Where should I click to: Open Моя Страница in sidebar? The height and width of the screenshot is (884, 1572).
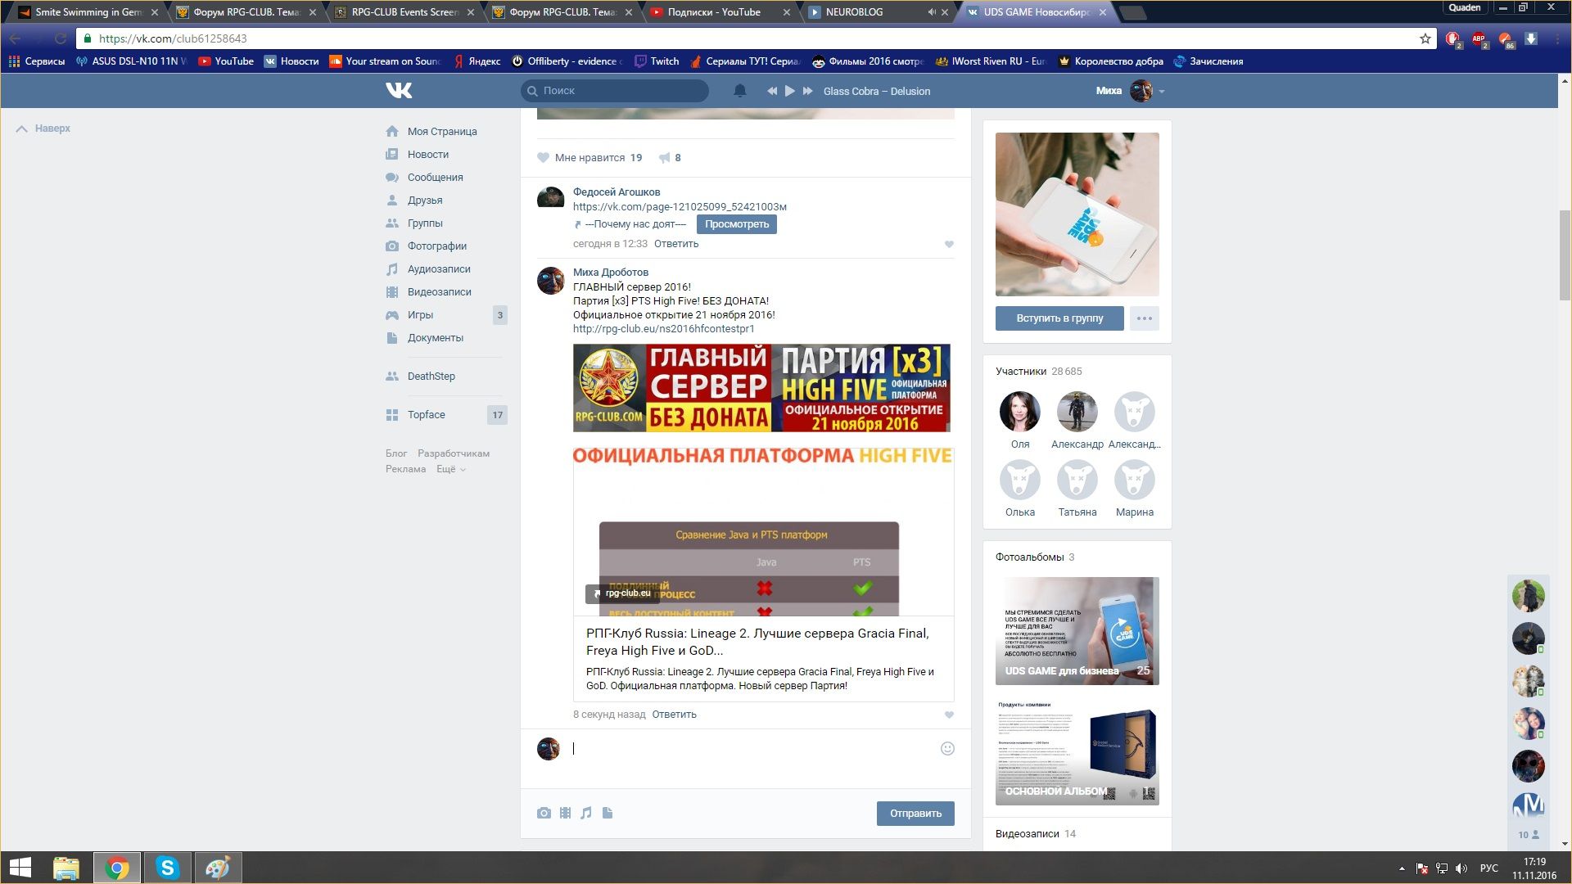(442, 131)
